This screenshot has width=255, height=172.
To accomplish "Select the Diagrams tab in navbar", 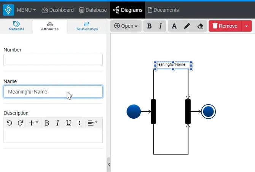I will click(127, 10).
